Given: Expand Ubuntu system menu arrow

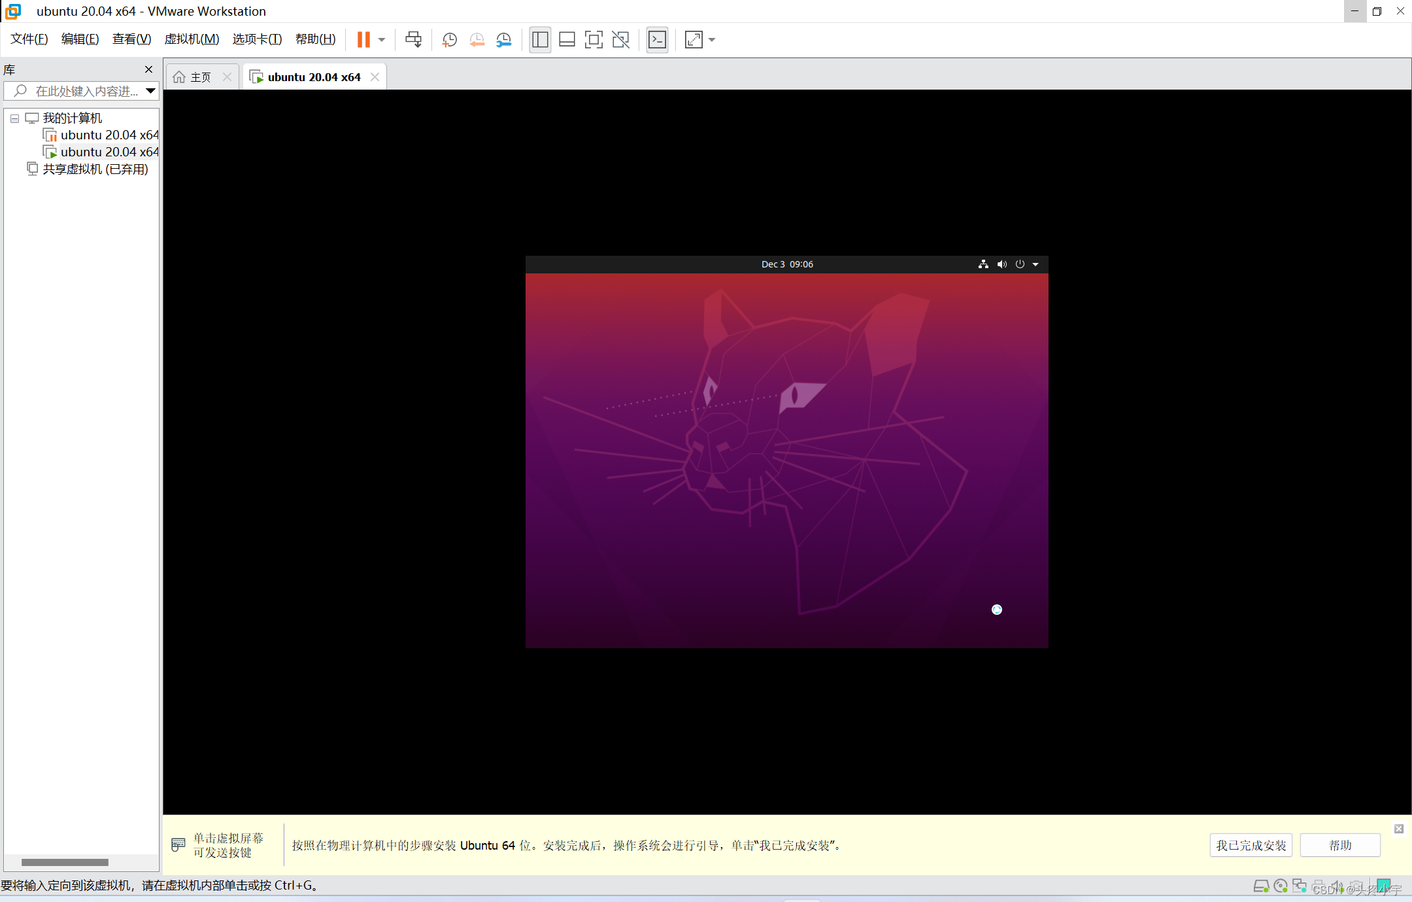Looking at the screenshot, I should [1035, 265].
